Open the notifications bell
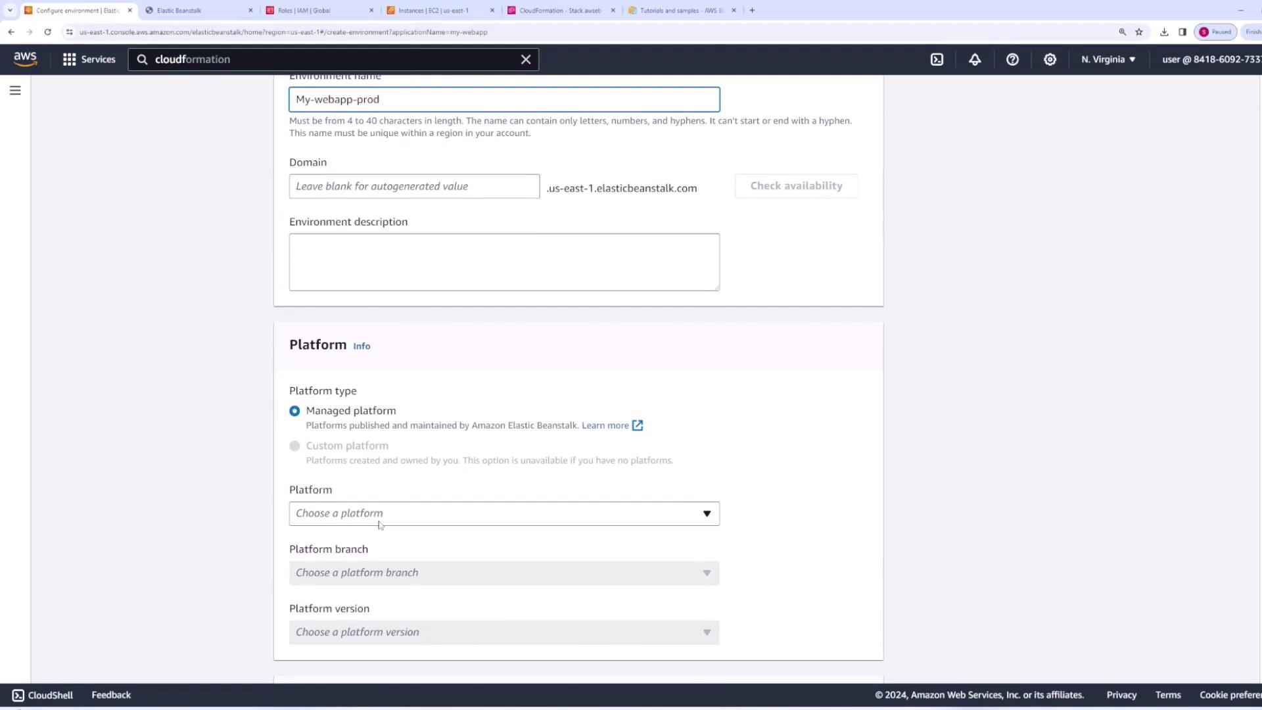Viewport: 1262px width, 710px height. tap(975, 59)
